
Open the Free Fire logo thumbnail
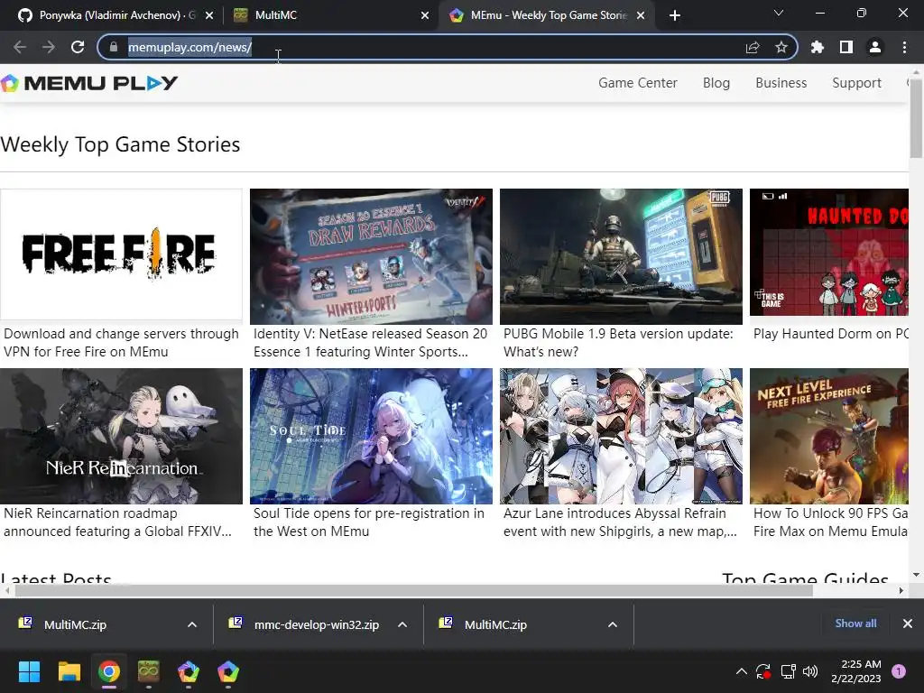tap(121, 254)
